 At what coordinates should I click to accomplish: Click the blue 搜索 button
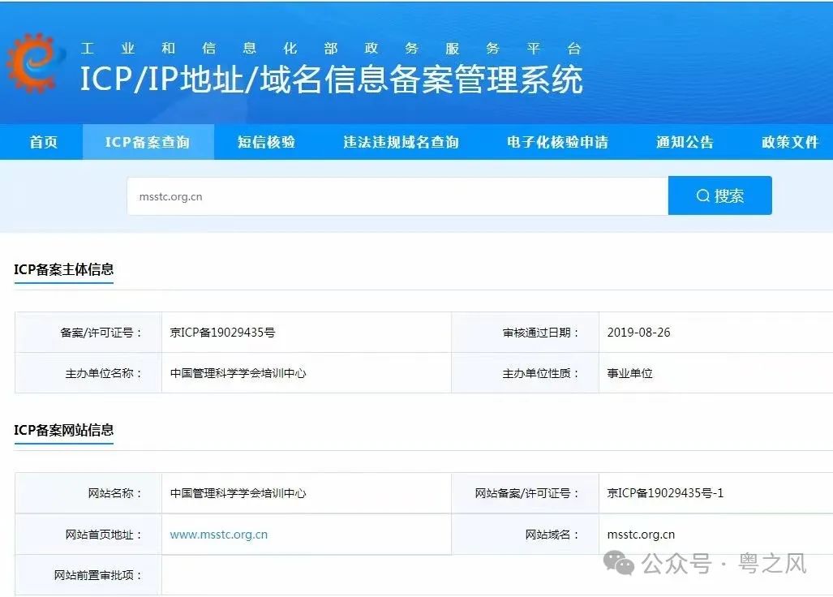719,195
